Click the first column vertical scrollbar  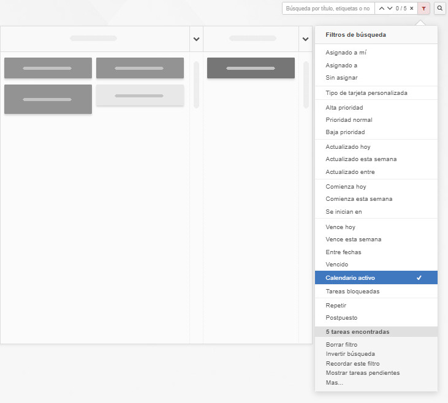[x=196, y=85]
